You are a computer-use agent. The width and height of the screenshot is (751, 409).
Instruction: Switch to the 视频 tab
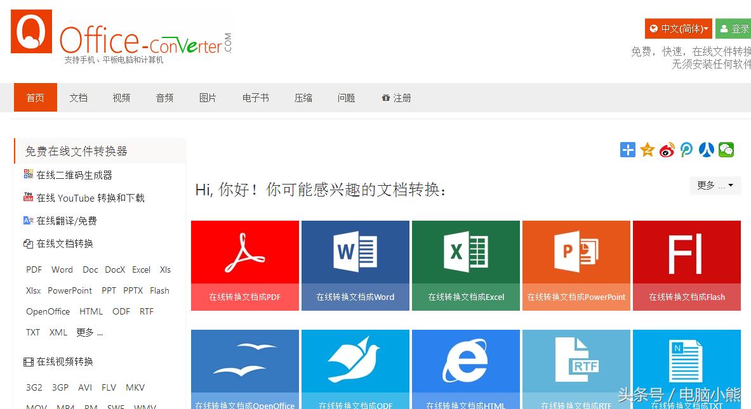121,98
